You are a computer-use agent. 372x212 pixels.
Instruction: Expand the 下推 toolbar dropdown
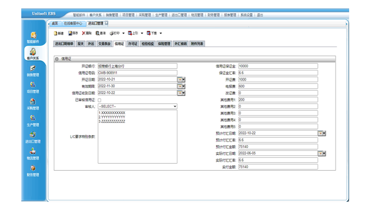[160, 33]
